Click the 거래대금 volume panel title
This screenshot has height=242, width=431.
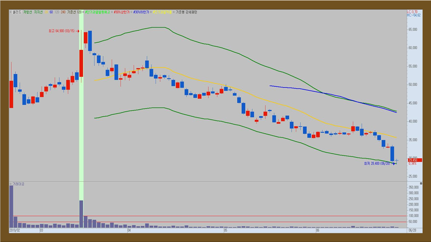(x=18, y=184)
